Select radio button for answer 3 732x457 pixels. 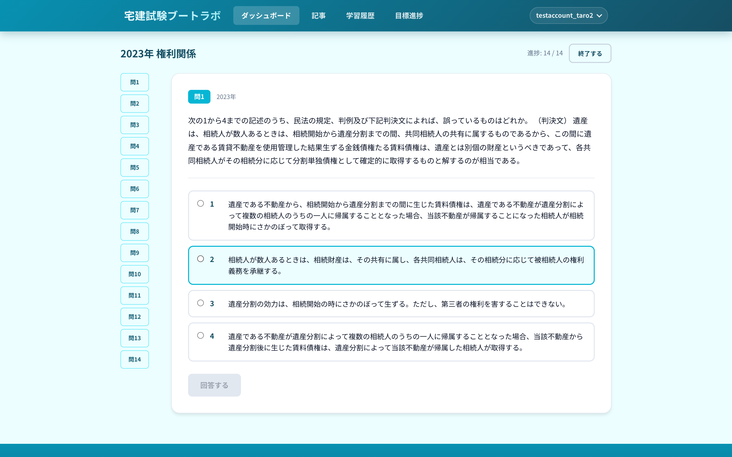(201, 303)
